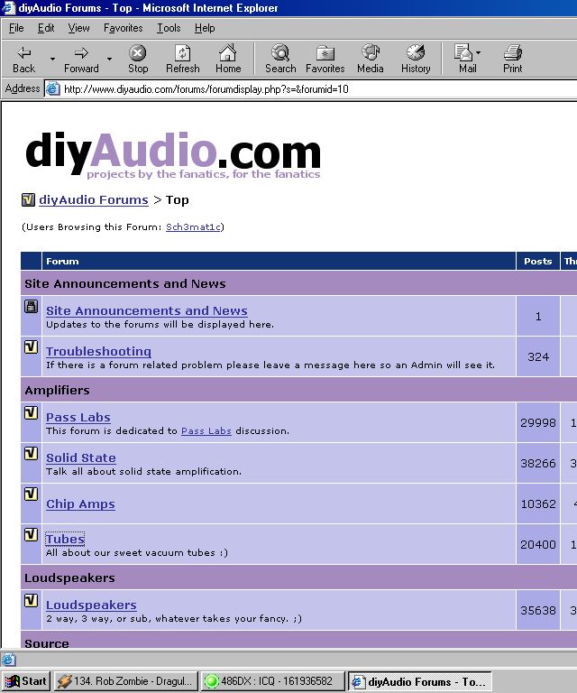
Task: Expand the Back button history dropdown
Action: pyautogui.click(x=52, y=59)
